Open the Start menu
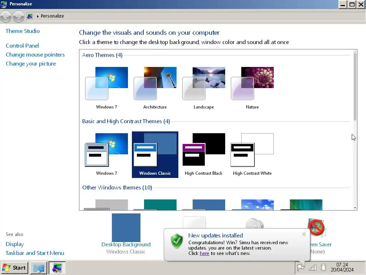This screenshot has height=275, width=366. [14, 268]
